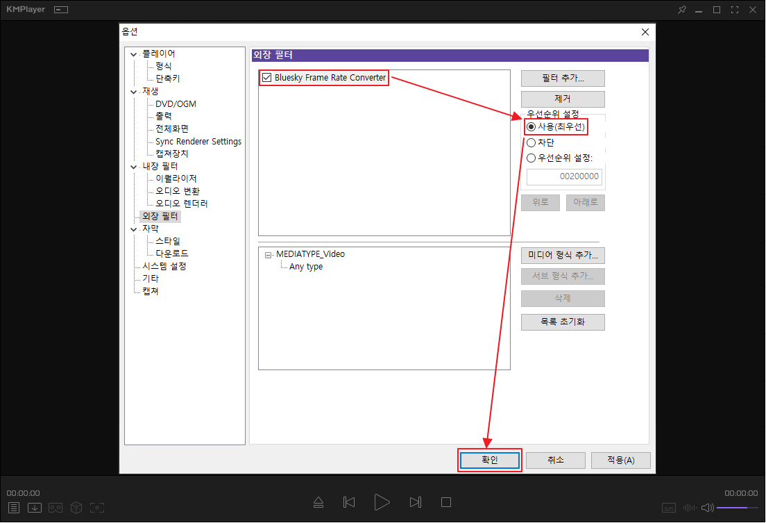
Task: Collapse the 재생 tree node
Action: pos(133,92)
